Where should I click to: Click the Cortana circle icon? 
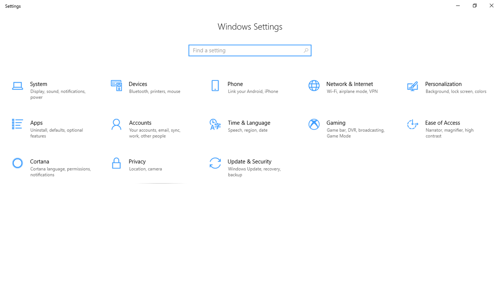[17, 163]
